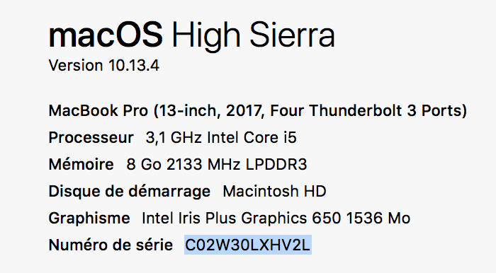Click the Processeur label
Viewport: 496px width, 273px height.
coord(91,138)
